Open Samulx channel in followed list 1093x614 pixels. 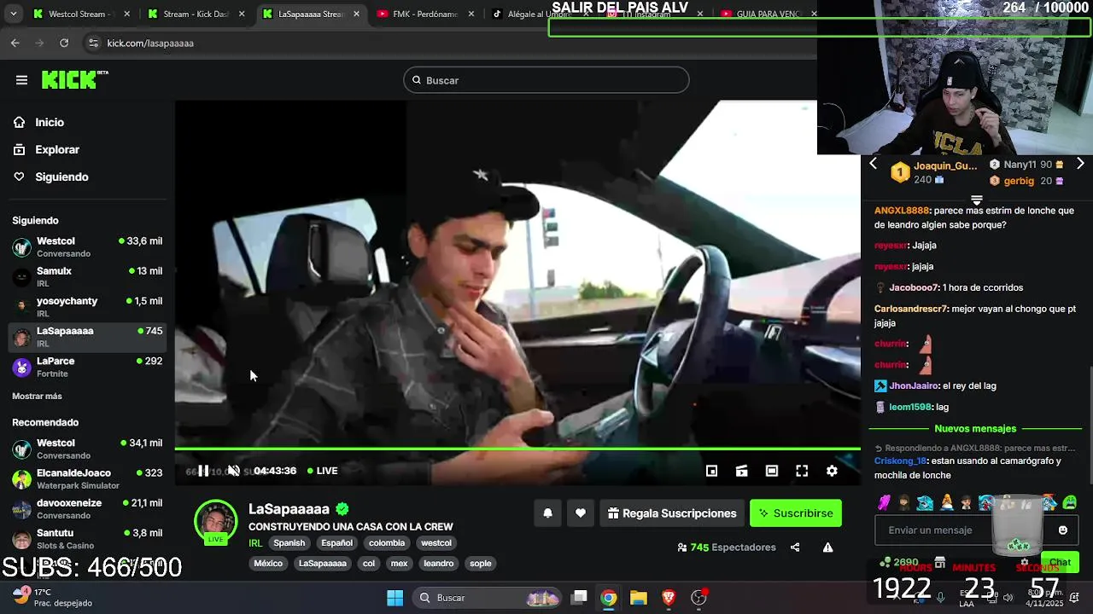tap(87, 277)
